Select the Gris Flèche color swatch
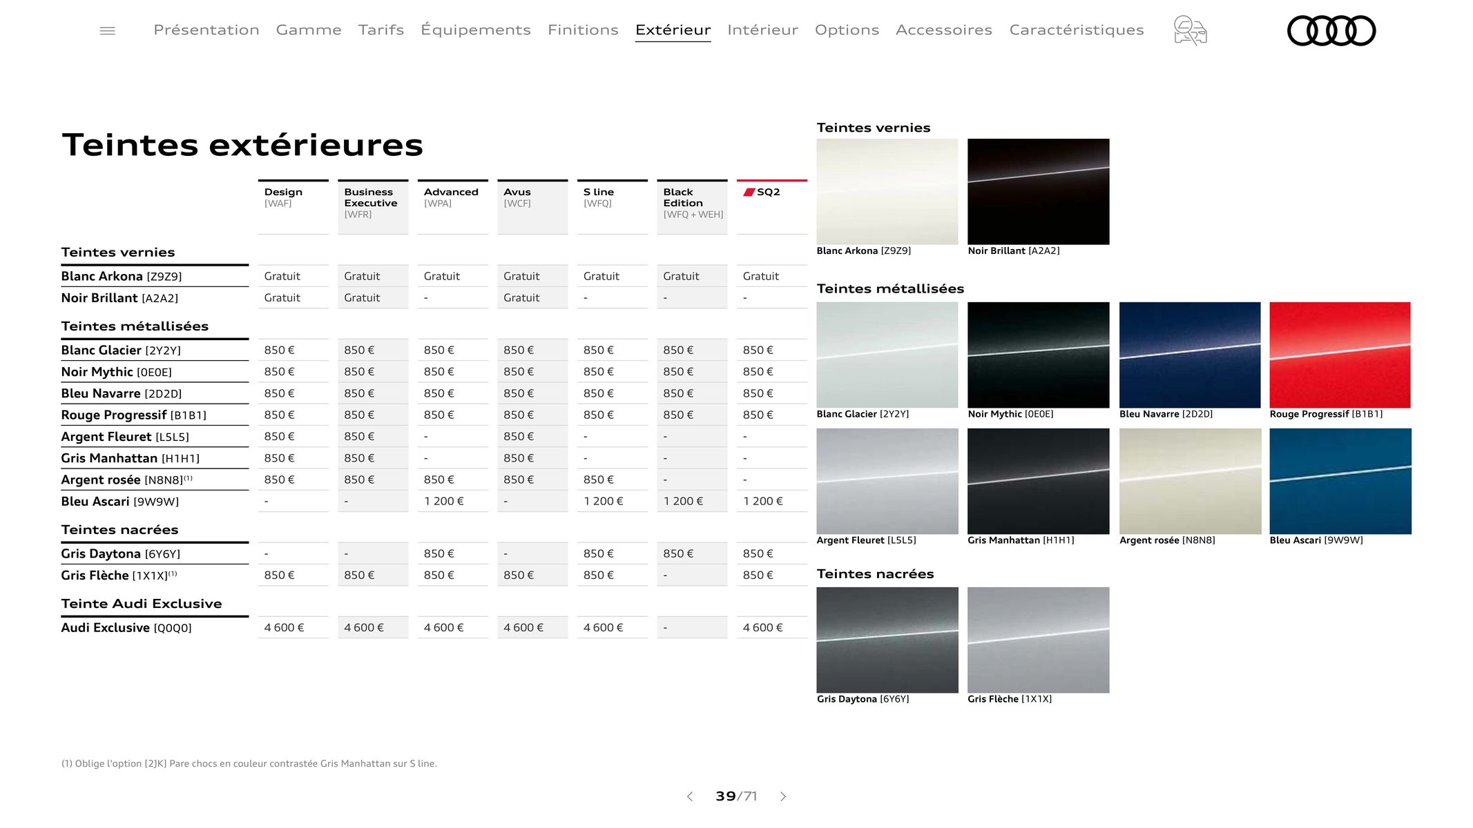The image size is (1473, 828). (1039, 640)
